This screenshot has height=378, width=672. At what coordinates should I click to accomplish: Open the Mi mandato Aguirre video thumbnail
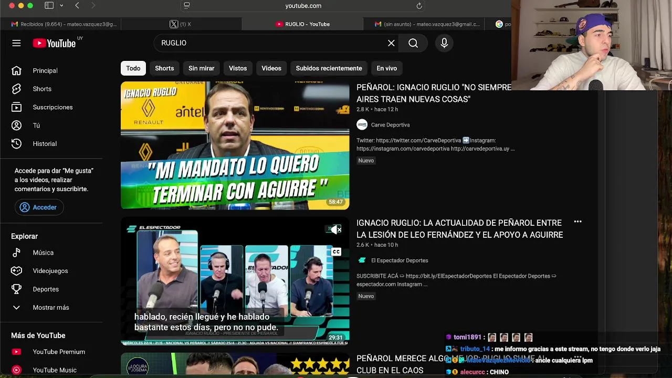pyautogui.click(x=235, y=145)
